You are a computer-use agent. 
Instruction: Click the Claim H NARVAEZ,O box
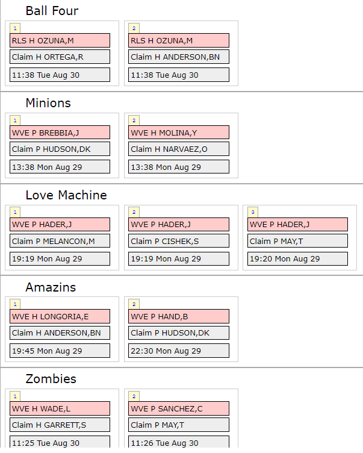pos(179,149)
